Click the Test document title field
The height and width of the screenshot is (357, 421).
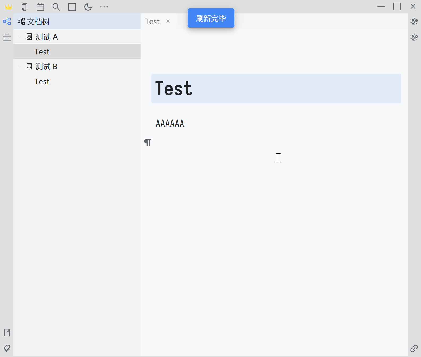276,89
